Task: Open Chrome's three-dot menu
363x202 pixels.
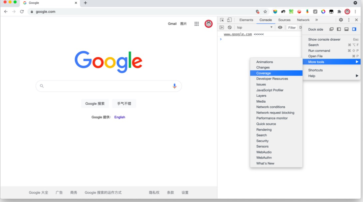Action: [355, 11]
